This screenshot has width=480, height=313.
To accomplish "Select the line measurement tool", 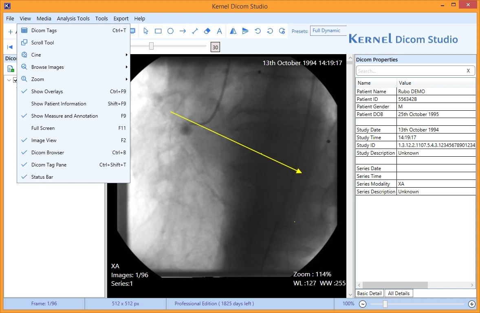I will [195, 31].
